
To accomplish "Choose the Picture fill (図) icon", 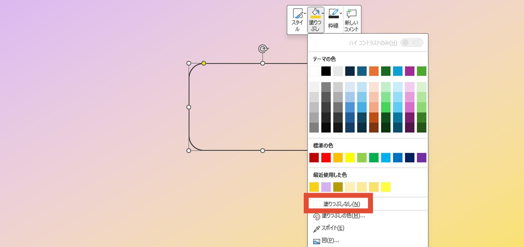I will pos(316,241).
